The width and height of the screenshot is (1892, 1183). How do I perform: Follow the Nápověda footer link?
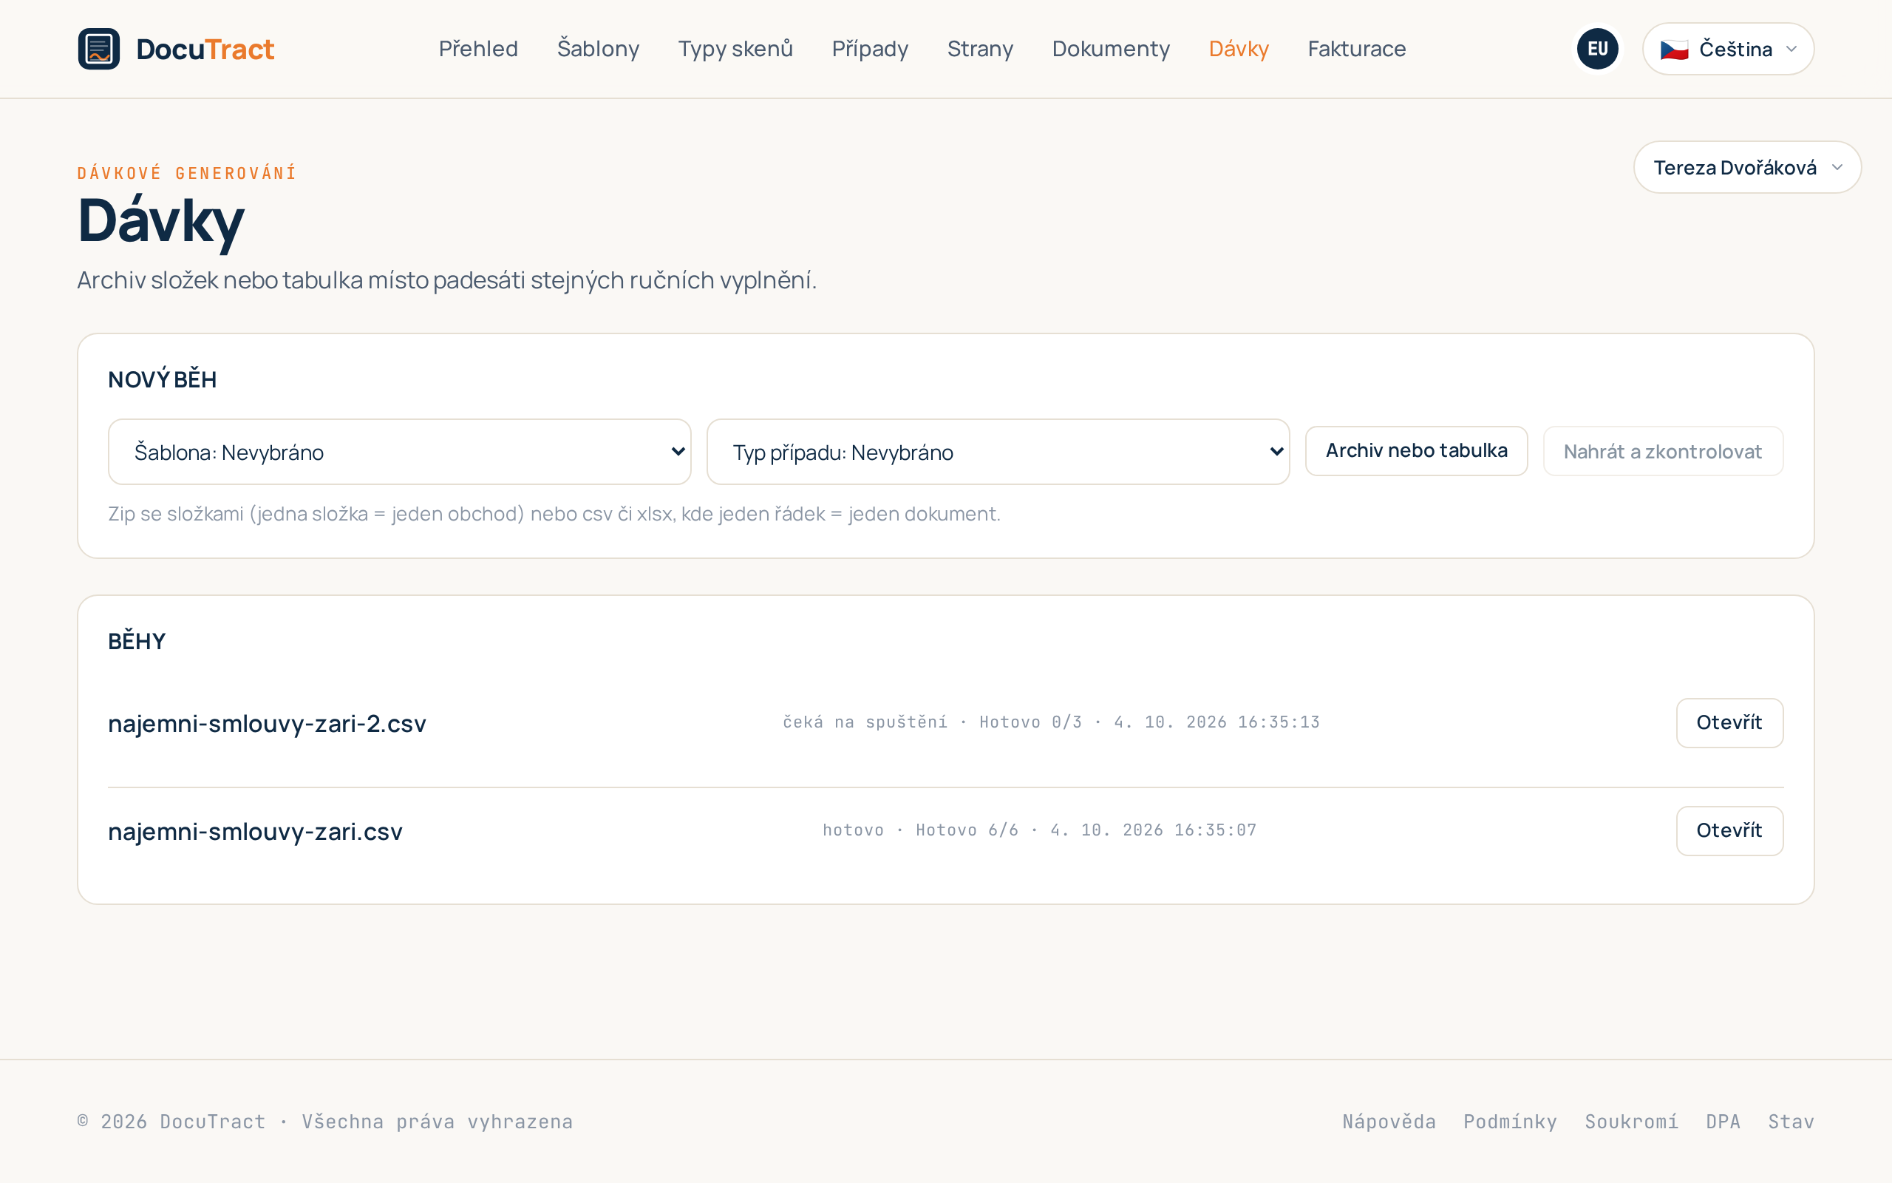(1389, 1121)
